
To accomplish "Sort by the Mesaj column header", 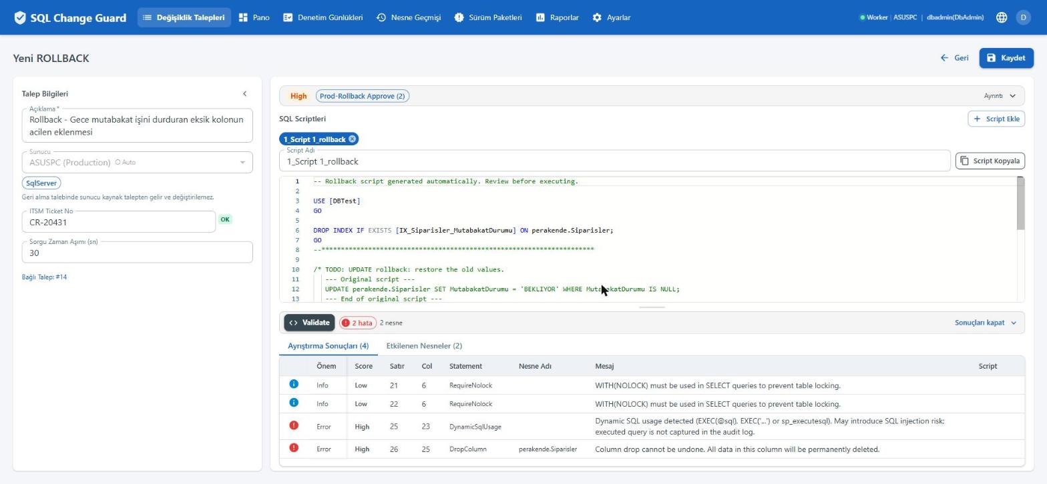I will 604,366.
